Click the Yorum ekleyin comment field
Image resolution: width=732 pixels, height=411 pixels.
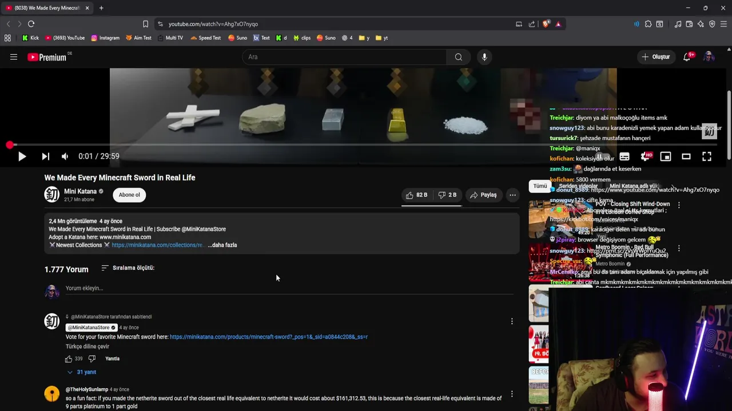[x=289, y=288]
